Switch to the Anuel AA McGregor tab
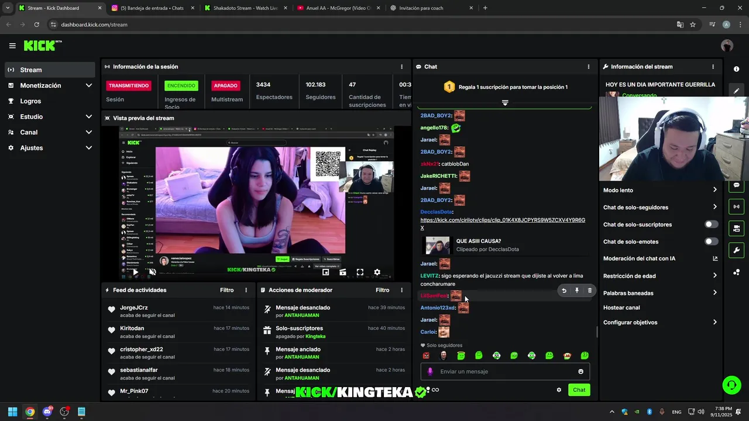The width and height of the screenshot is (749, 421). 338,8
